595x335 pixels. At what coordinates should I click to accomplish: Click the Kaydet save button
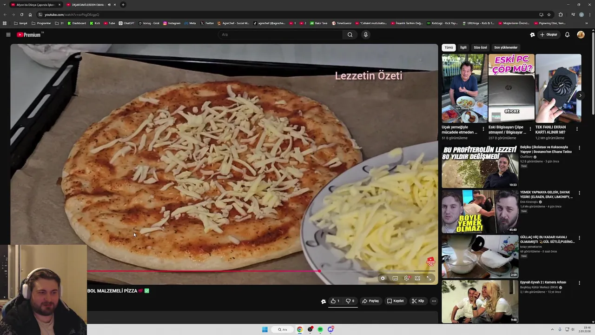point(396,301)
